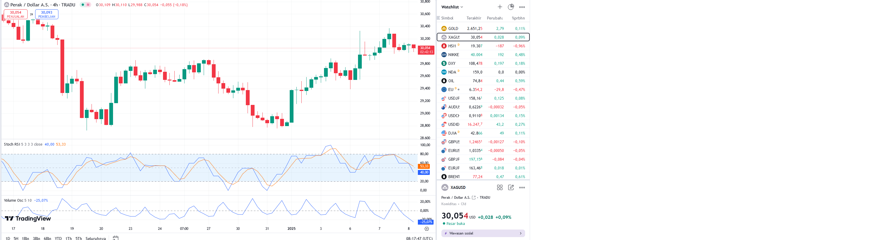Select the Seluruhnya date range
This screenshot has height=240, width=877.
tap(96, 238)
